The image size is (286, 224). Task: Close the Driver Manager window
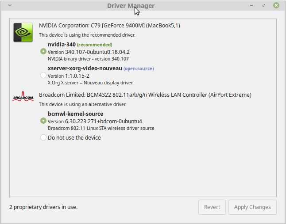click(276, 5)
